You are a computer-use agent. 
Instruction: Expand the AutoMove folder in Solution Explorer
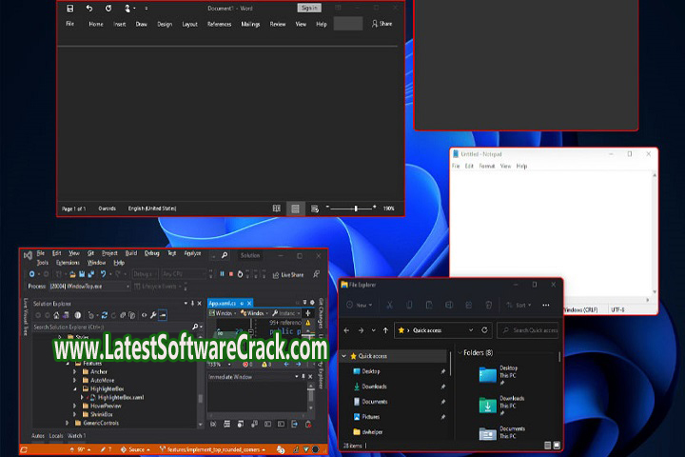(75, 381)
